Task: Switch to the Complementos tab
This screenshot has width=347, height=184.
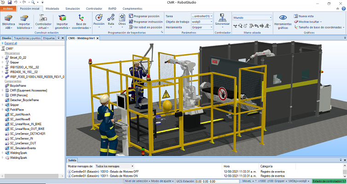Action: (x=133, y=9)
